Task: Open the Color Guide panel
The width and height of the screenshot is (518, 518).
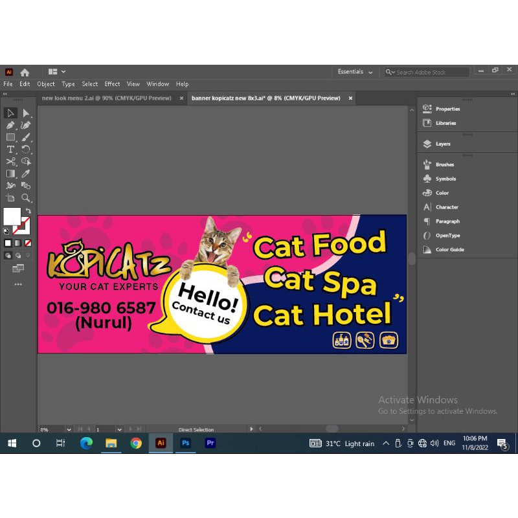Action: 444,250
